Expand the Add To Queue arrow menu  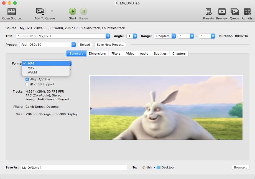point(52,11)
